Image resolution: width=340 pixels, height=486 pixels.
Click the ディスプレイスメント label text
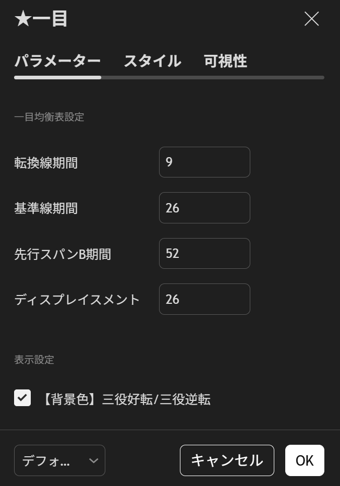click(77, 300)
